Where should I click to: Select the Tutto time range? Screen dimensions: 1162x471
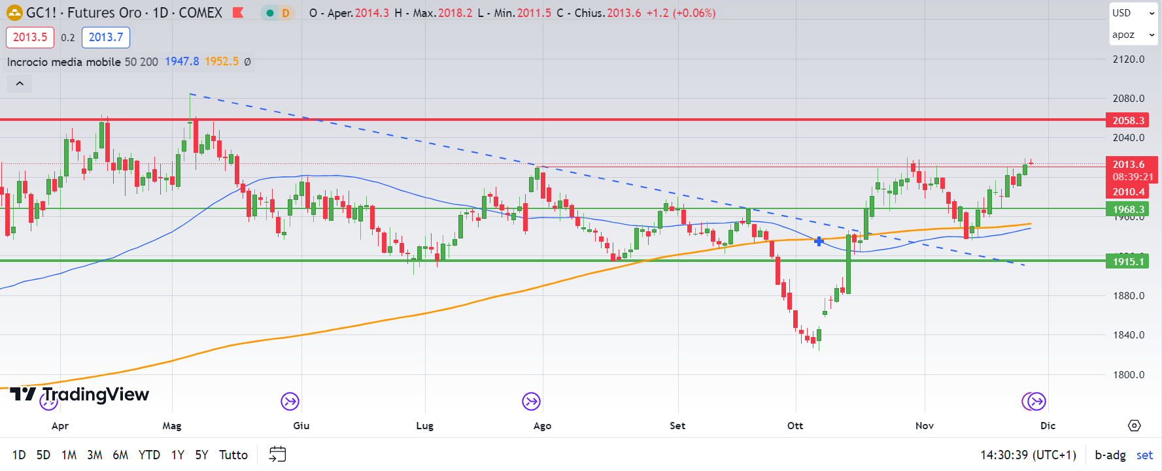233,455
